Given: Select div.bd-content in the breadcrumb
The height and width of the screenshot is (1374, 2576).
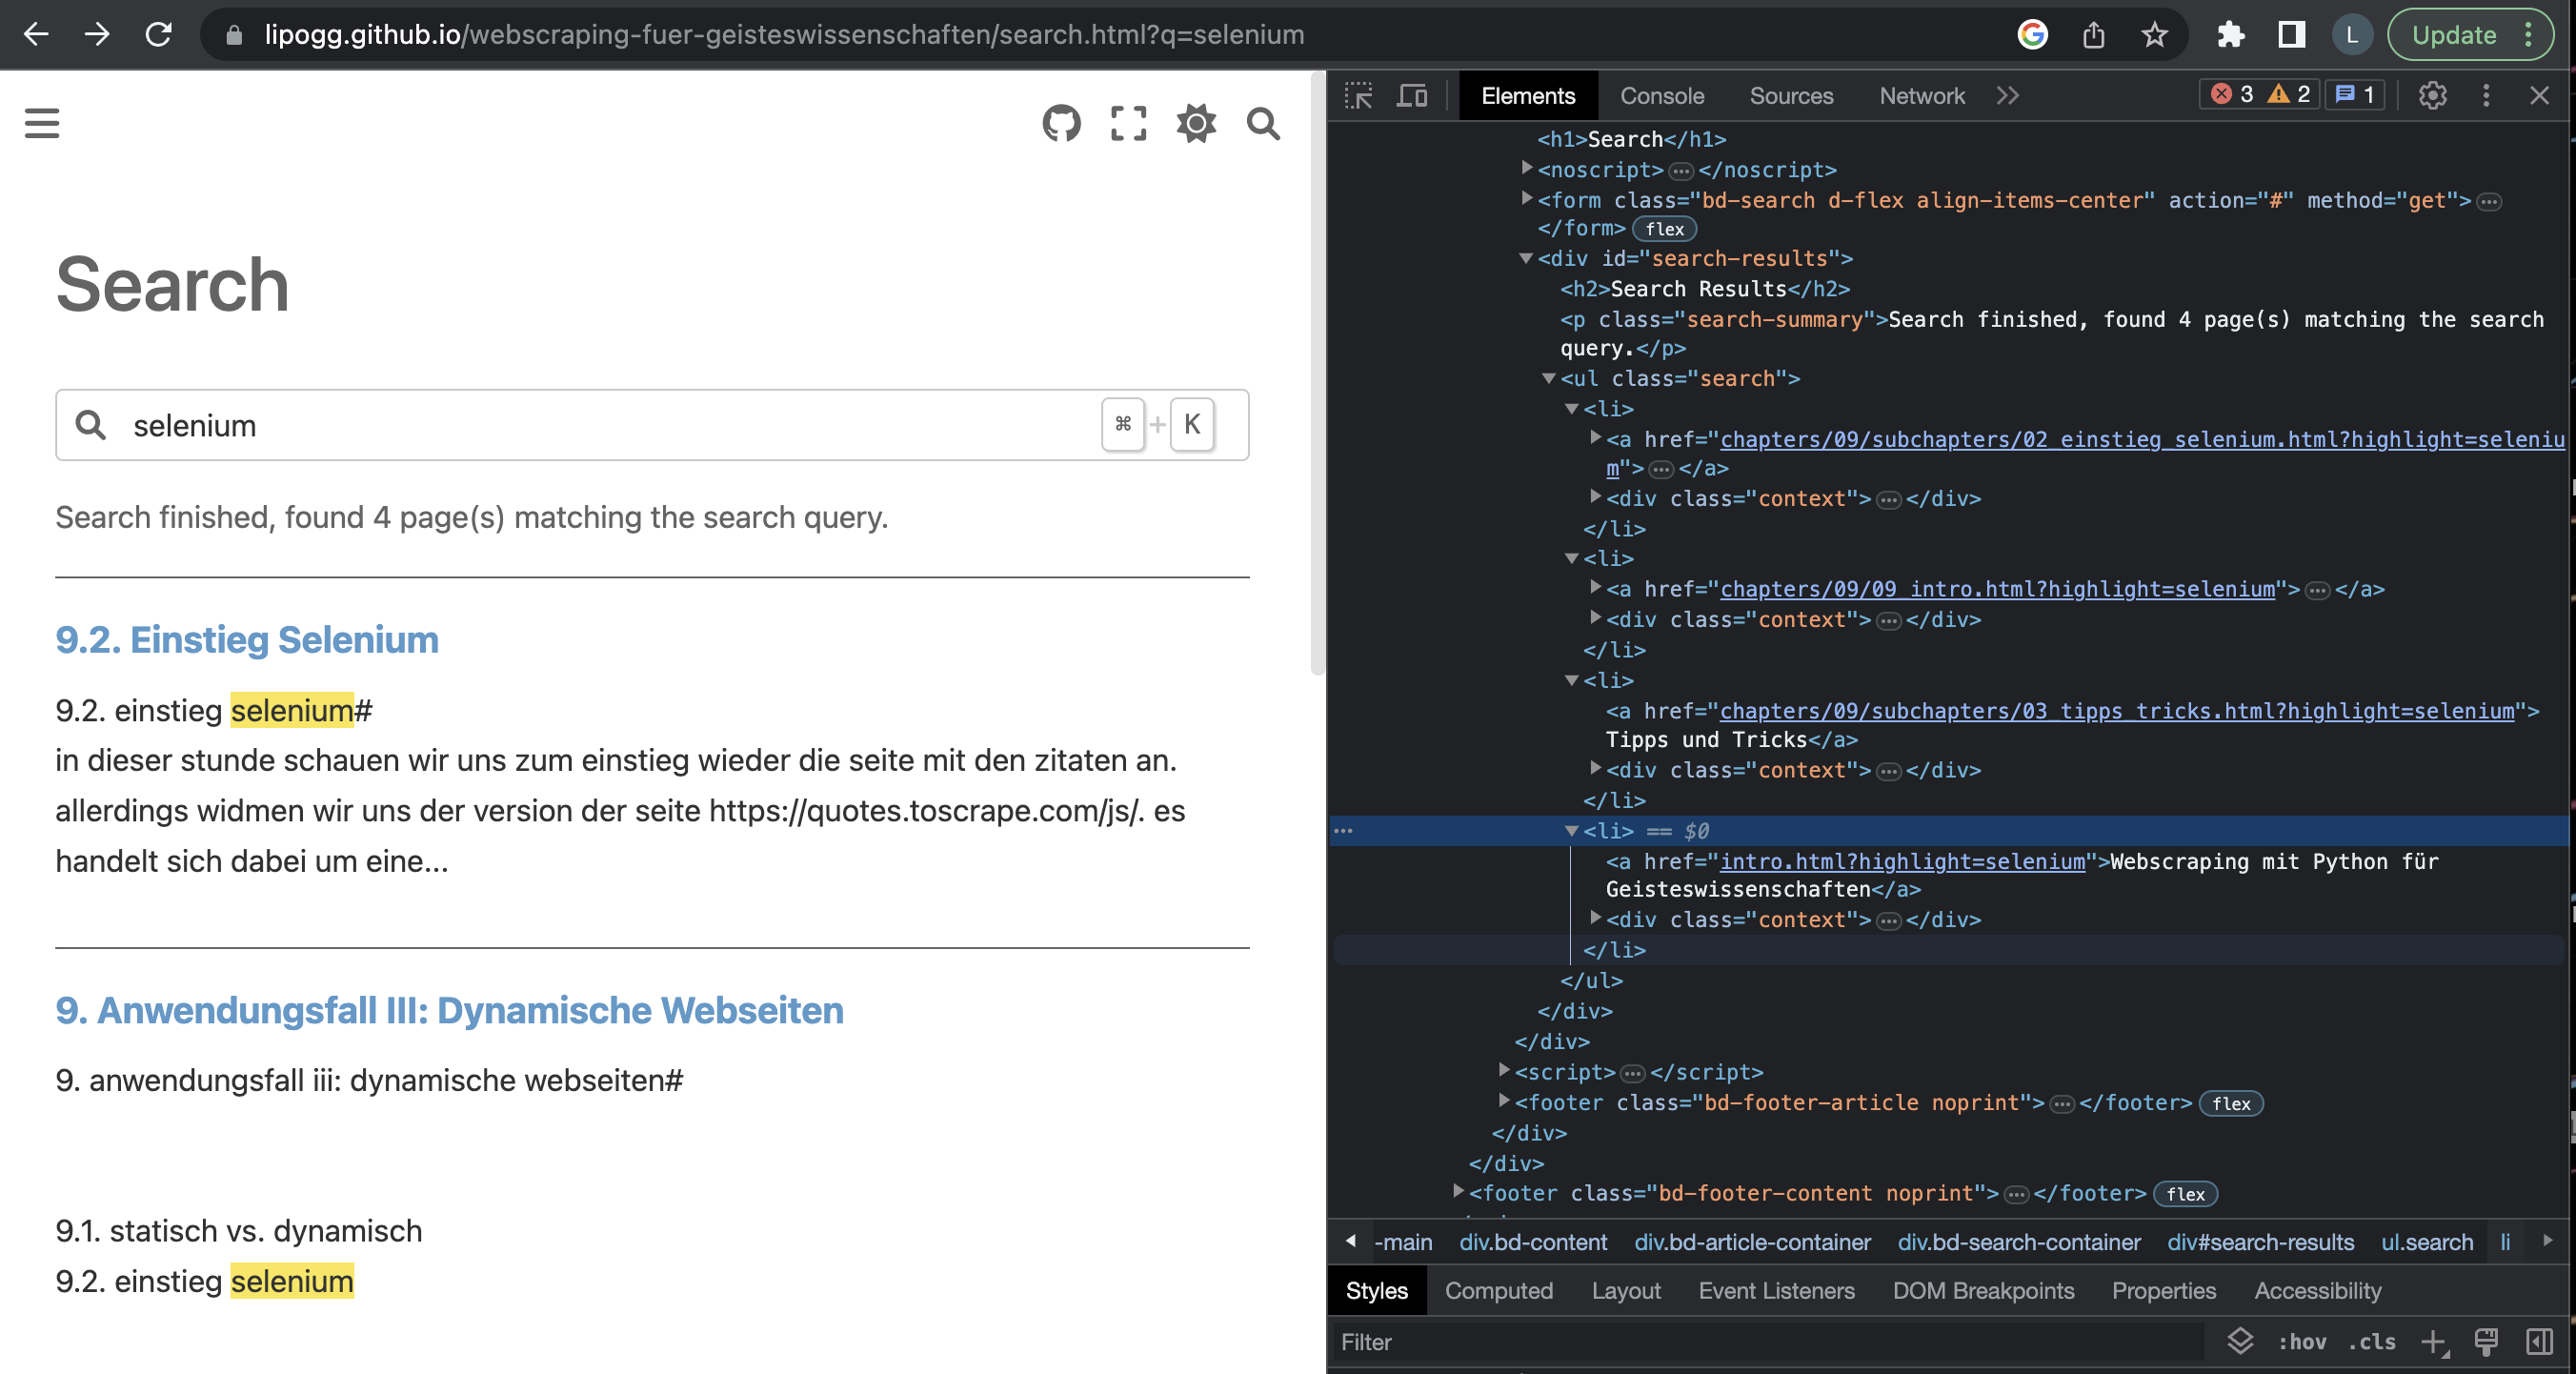Looking at the screenshot, I should click(1532, 1242).
